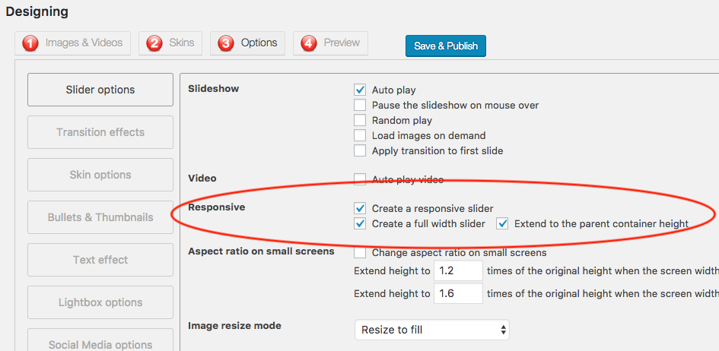This screenshot has height=351, width=719.
Task: Select the step 3 Options tab
Action: pos(248,43)
